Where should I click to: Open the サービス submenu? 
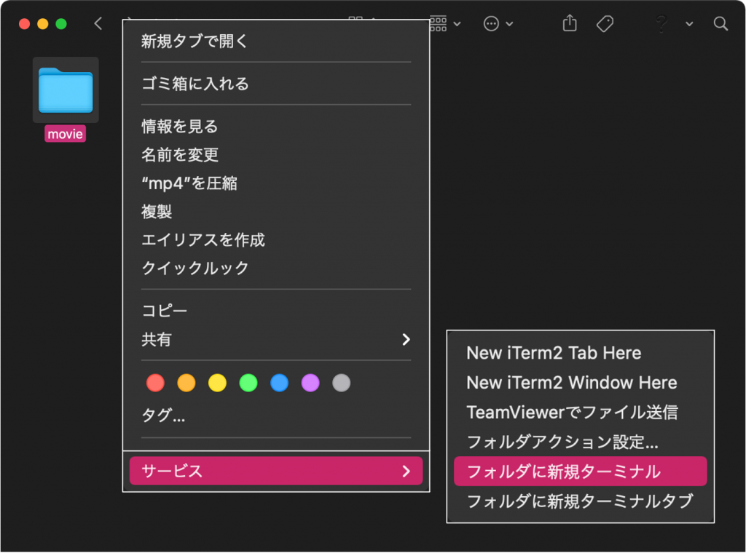[x=275, y=471]
